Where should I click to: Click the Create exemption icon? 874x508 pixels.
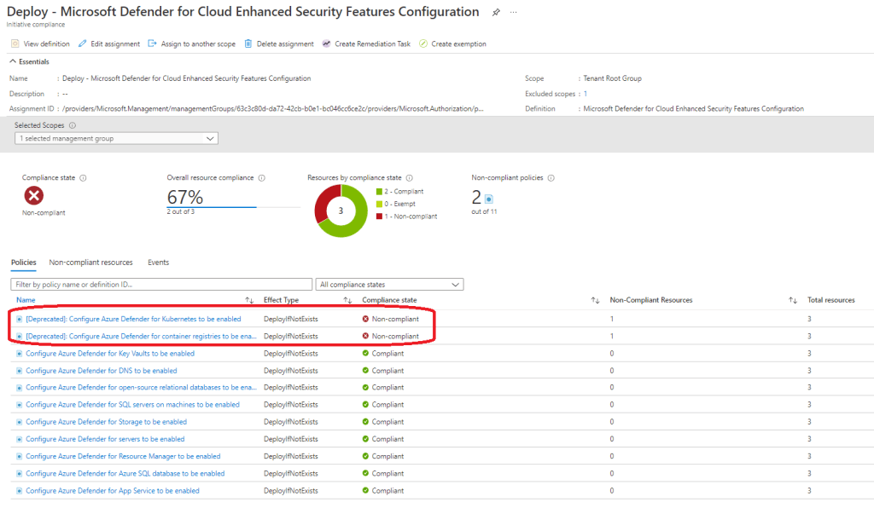(422, 43)
